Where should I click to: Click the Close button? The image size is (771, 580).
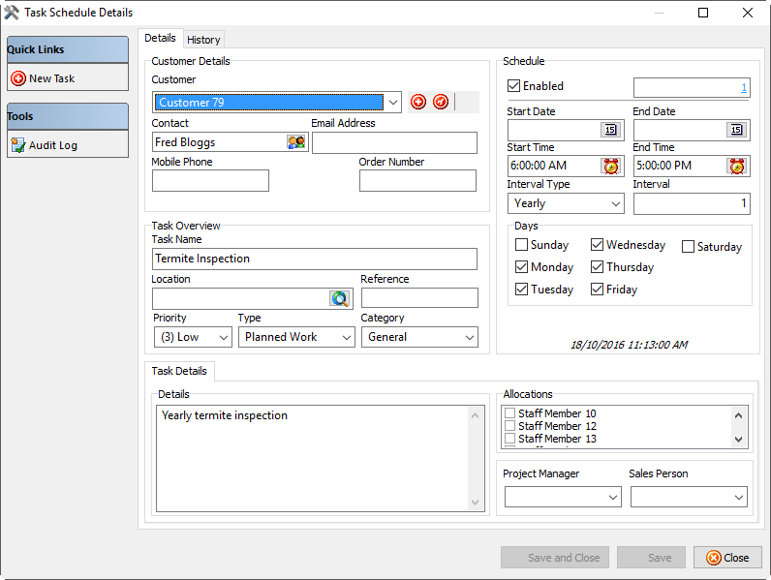pos(727,558)
